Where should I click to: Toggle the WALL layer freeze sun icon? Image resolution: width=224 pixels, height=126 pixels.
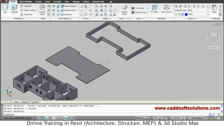pos(180,14)
